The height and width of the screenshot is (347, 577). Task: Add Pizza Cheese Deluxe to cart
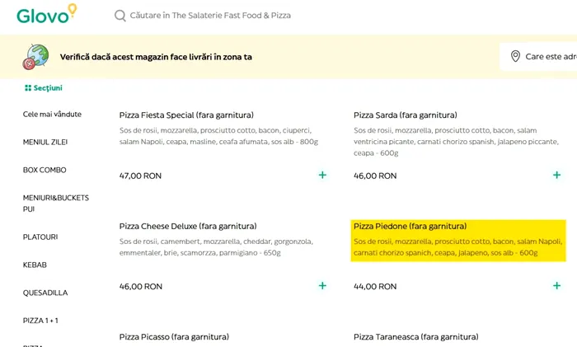(x=322, y=285)
